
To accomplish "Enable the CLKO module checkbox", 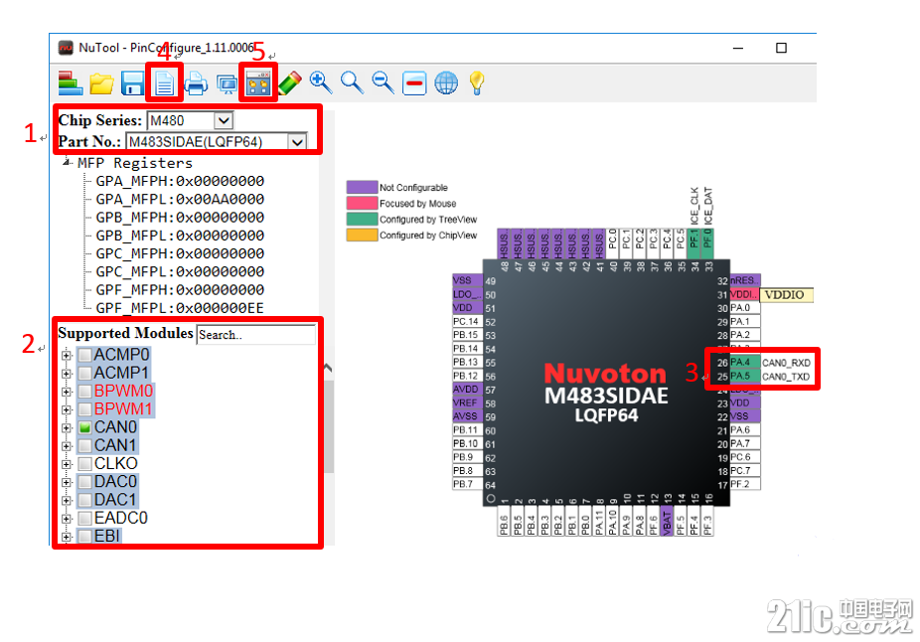I will pos(85,464).
